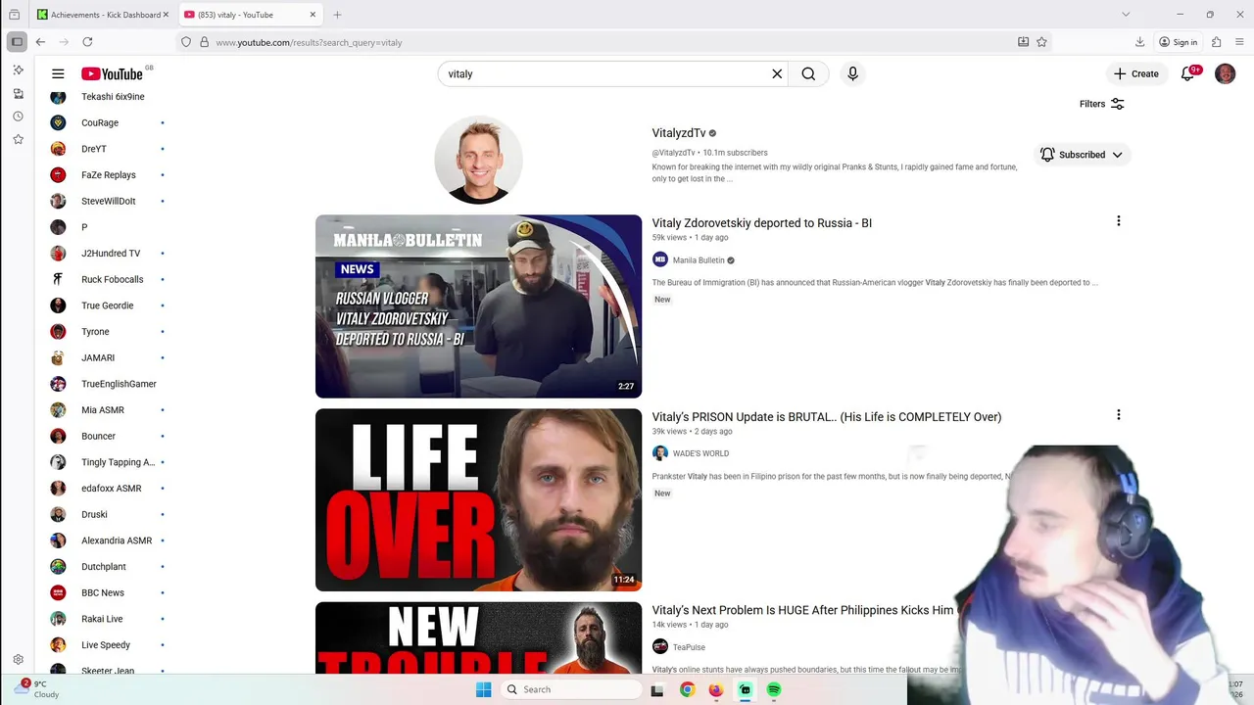The height and width of the screenshot is (705, 1254).
Task: Open the TeaPulse channel link
Action: [x=689, y=647]
